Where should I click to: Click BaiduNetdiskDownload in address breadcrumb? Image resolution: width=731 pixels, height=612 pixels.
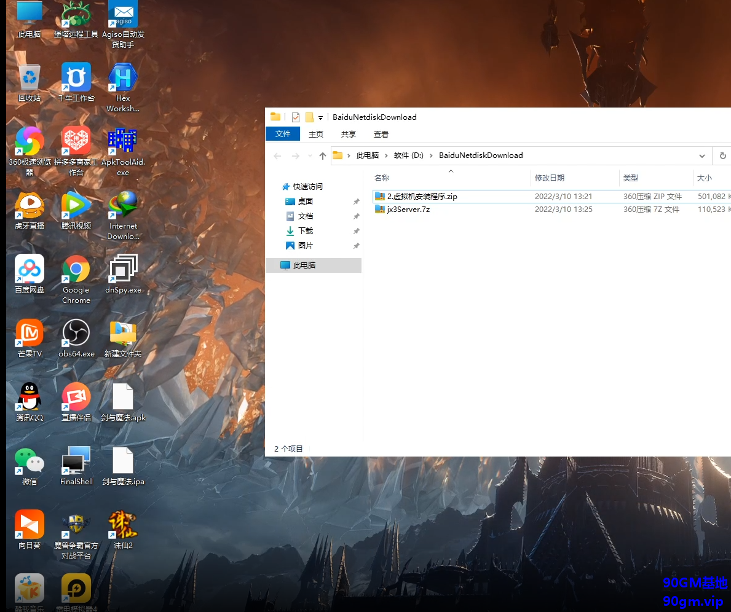[x=481, y=155]
